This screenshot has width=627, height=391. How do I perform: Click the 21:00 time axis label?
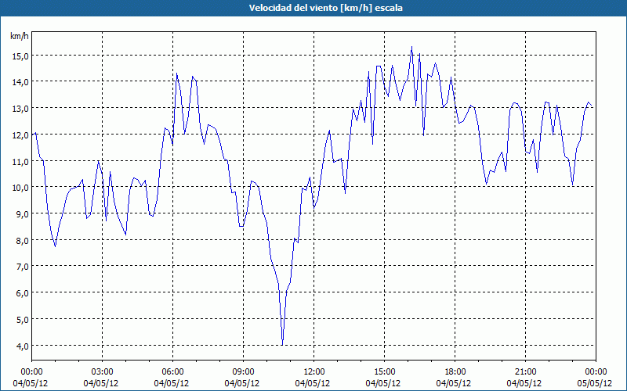pos(525,372)
